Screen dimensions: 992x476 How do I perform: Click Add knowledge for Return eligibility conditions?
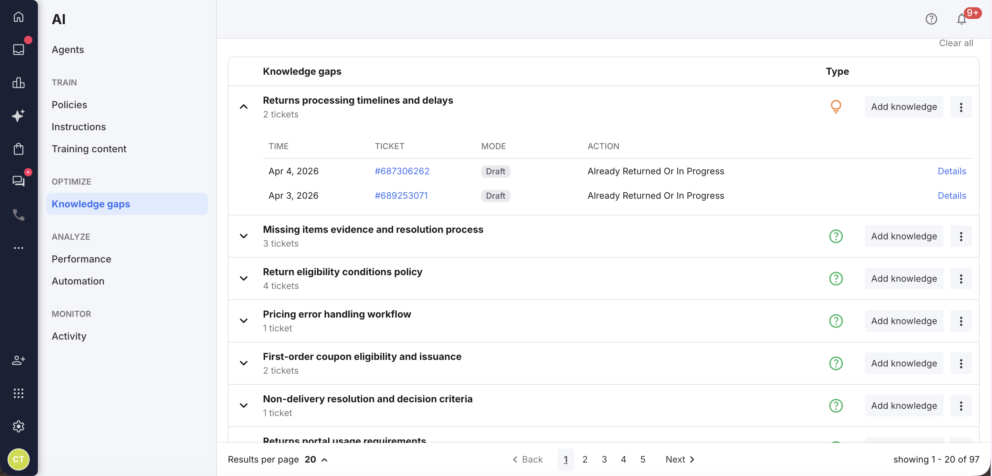coord(904,278)
